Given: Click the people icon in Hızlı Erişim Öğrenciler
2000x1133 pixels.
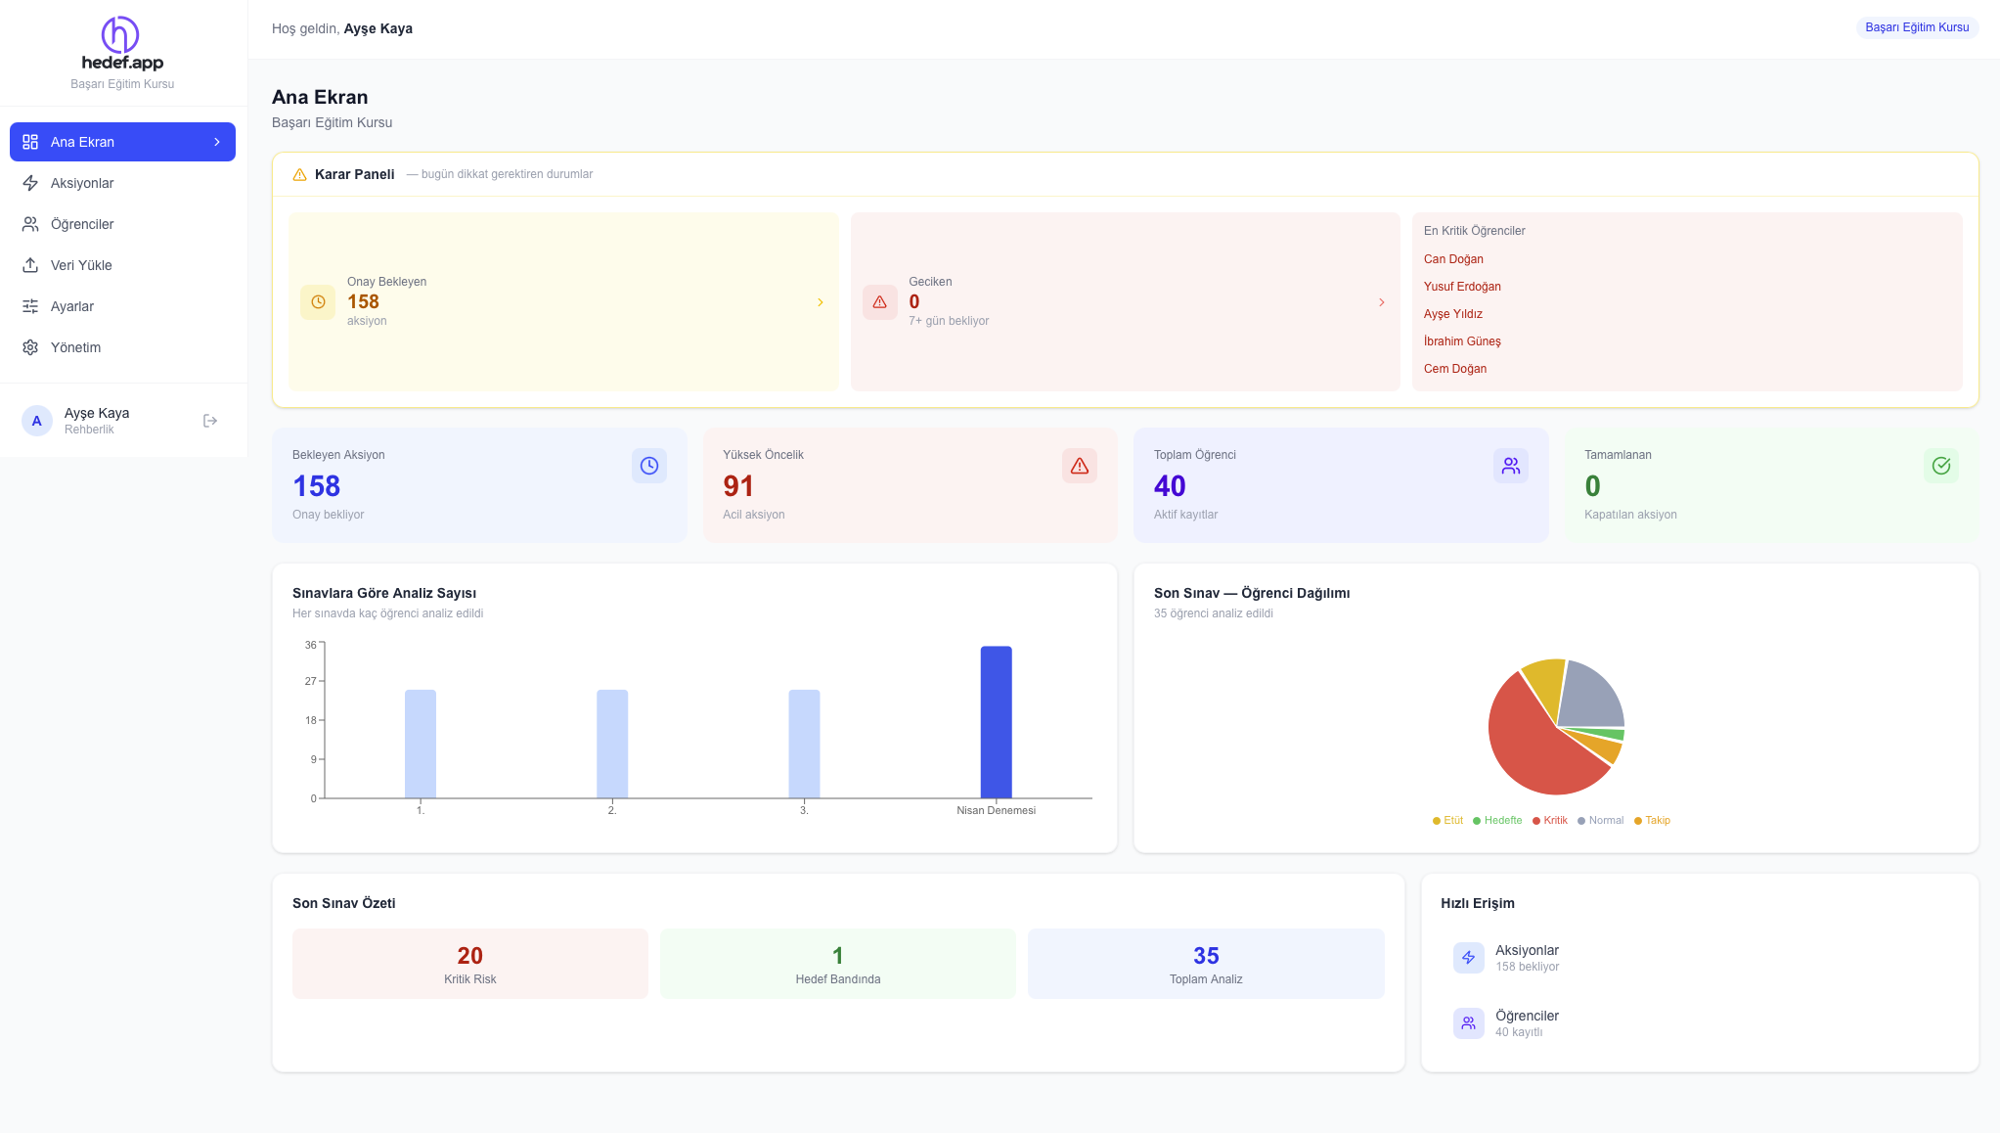Looking at the screenshot, I should (1468, 1023).
